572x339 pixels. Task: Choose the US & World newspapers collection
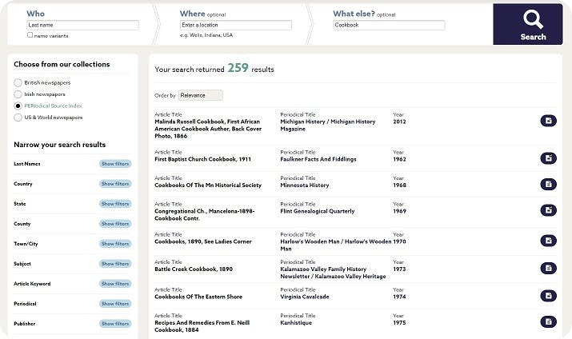(x=18, y=118)
